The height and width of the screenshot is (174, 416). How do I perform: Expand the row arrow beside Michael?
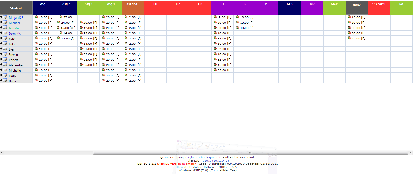pos(1,22)
